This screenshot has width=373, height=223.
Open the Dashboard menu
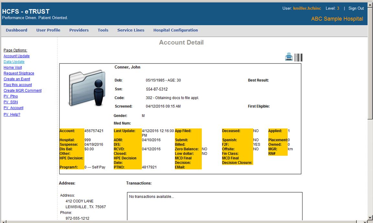[17, 30]
